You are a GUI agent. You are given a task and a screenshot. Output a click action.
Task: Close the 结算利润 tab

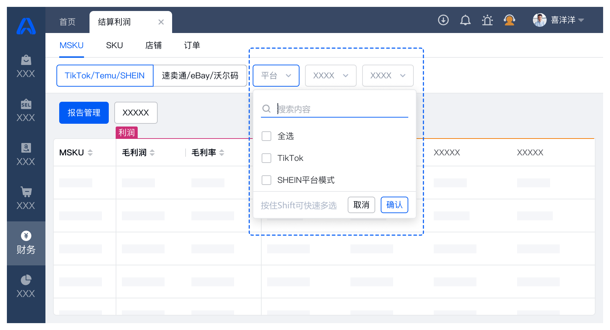pos(161,22)
